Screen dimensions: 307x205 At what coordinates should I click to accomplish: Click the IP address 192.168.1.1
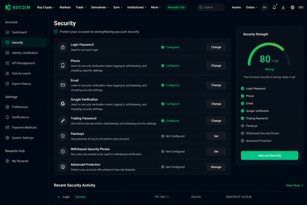161,197
